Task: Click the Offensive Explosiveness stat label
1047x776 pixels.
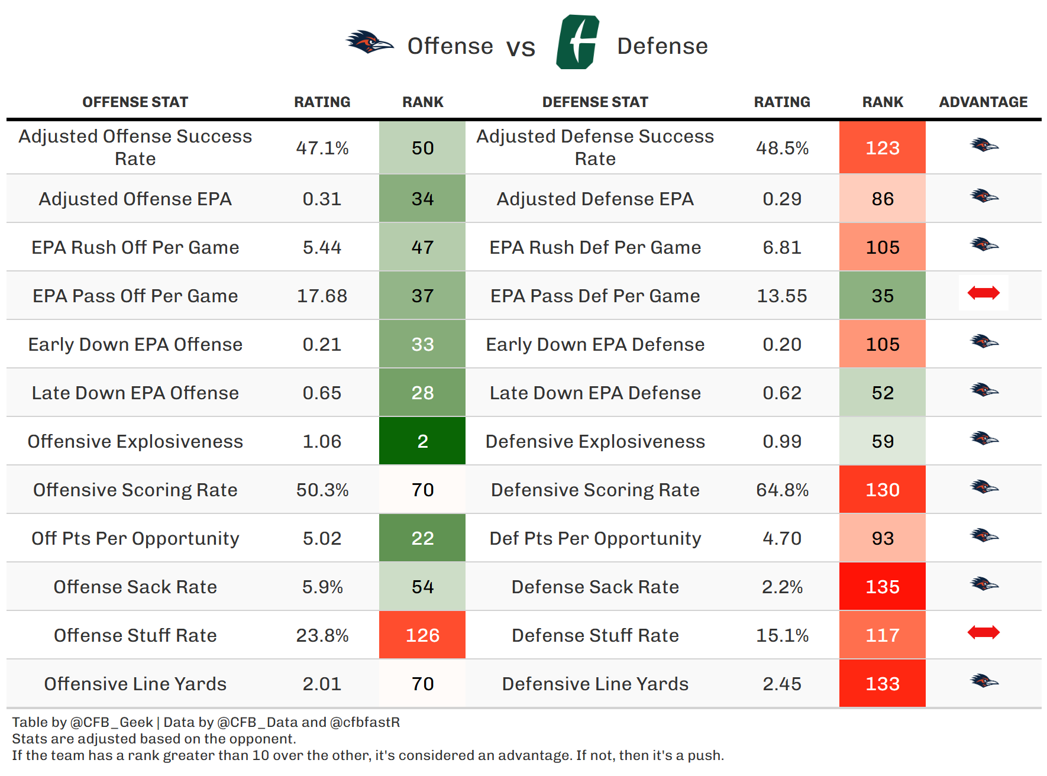Action: point(135,441)
